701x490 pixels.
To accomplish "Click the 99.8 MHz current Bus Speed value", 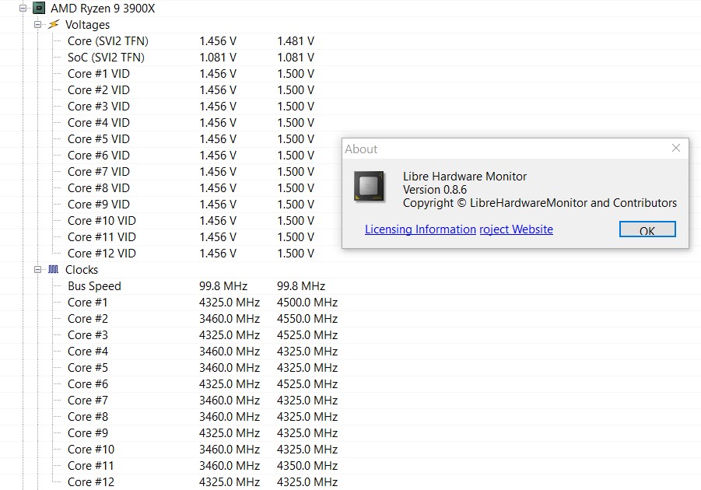I will (223, 286).
